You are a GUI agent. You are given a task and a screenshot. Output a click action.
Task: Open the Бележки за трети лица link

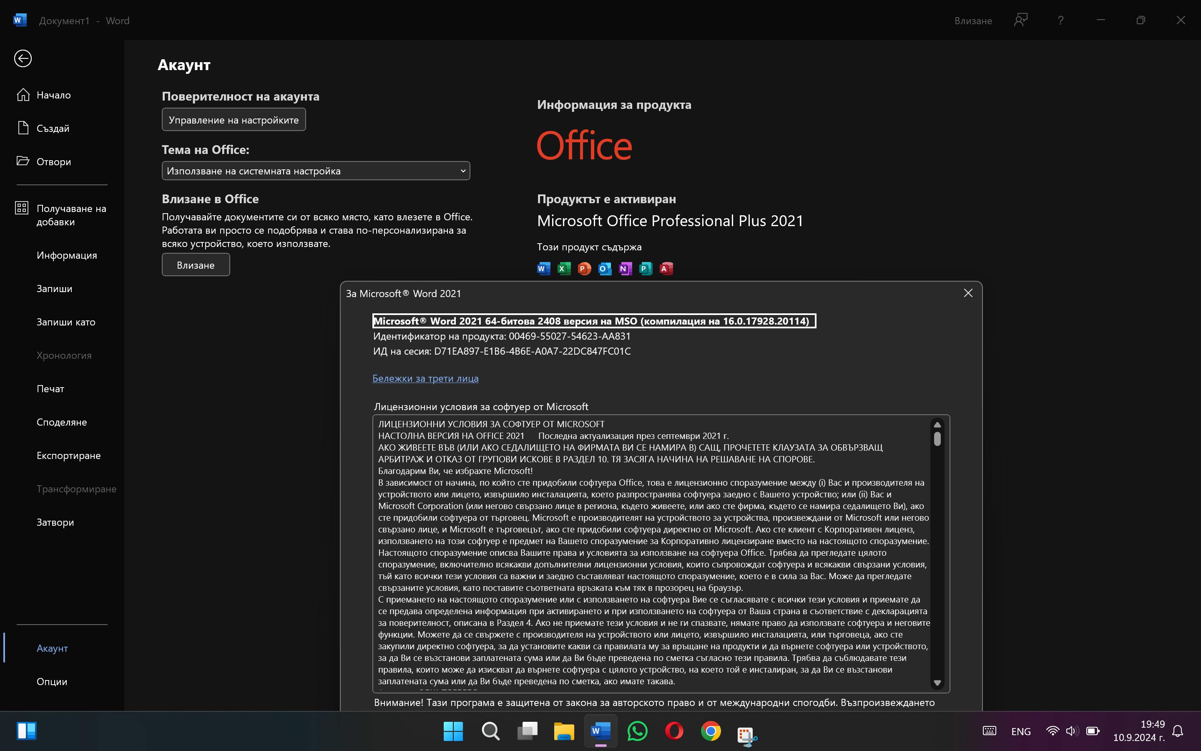coord(425,378)
